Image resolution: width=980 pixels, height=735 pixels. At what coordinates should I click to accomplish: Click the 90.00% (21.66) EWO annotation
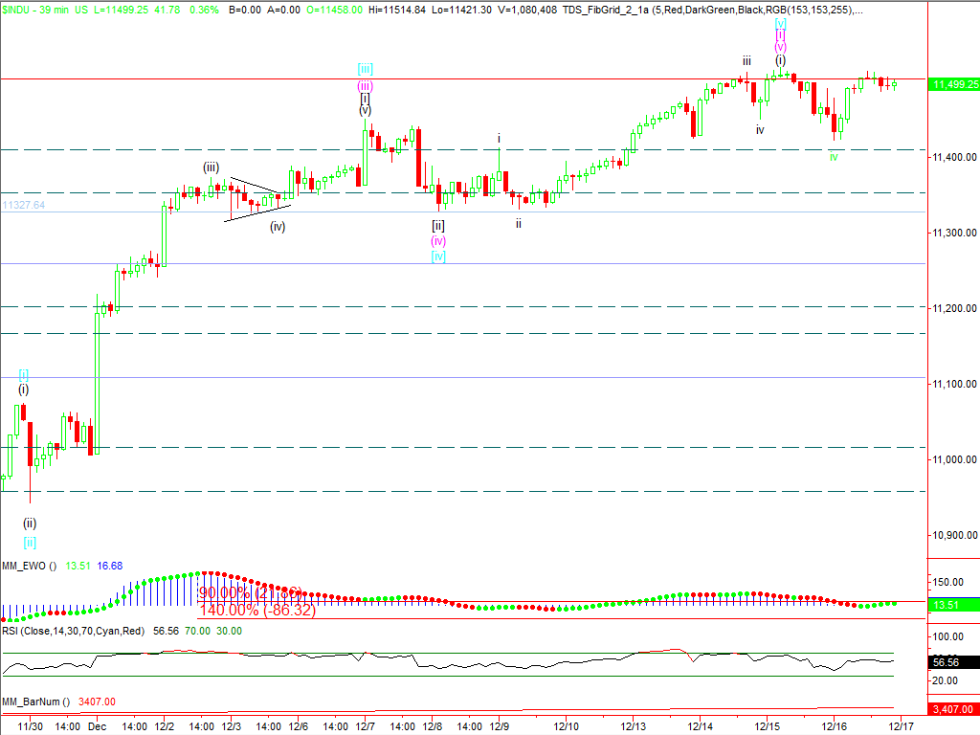click(x=250, y=592)
